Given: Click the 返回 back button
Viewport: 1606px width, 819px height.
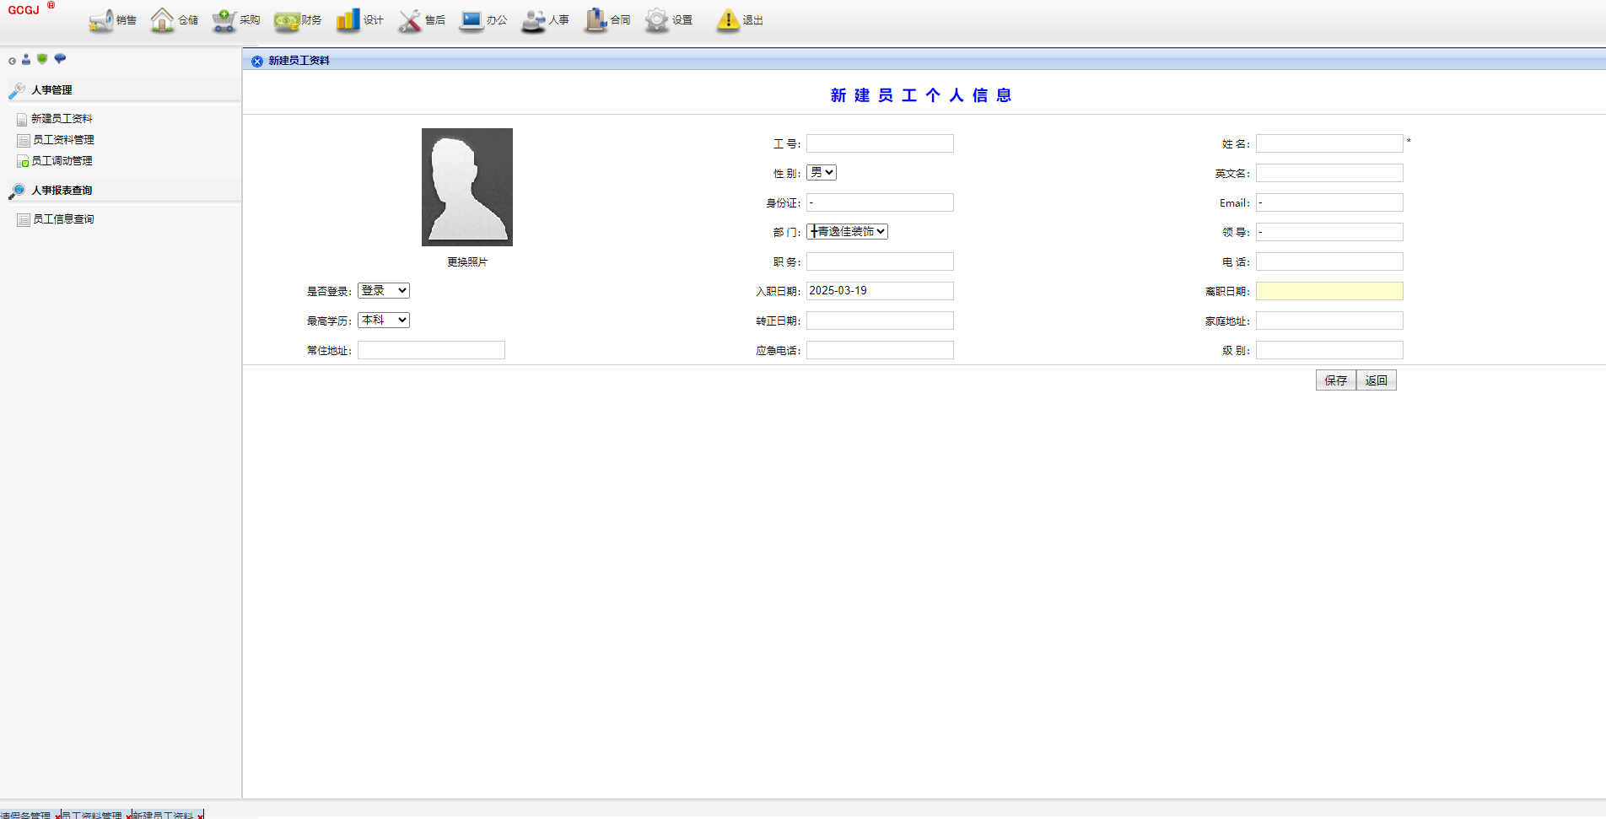Looking at the screenshot, I should (1376, 380).
